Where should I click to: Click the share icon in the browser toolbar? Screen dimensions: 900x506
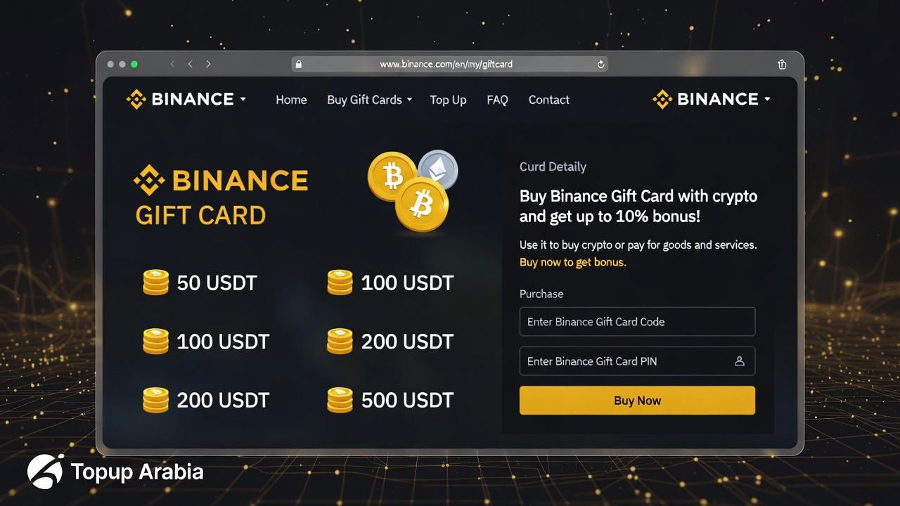(782, 64)
